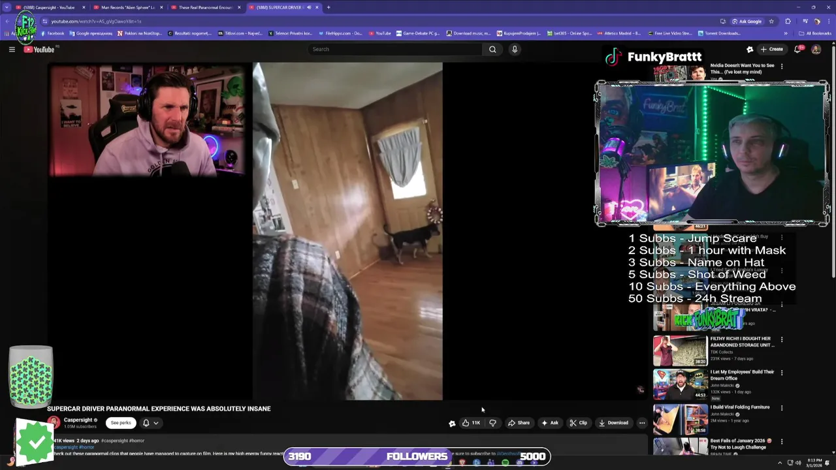Click the hype star icon beside the like button
Screen dimensions: 836x470
coord(452,423)
